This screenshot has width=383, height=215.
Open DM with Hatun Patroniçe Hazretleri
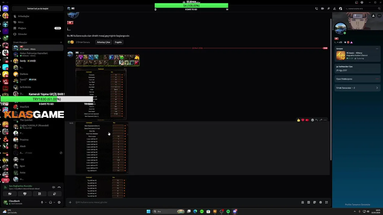tap(38, 54)
